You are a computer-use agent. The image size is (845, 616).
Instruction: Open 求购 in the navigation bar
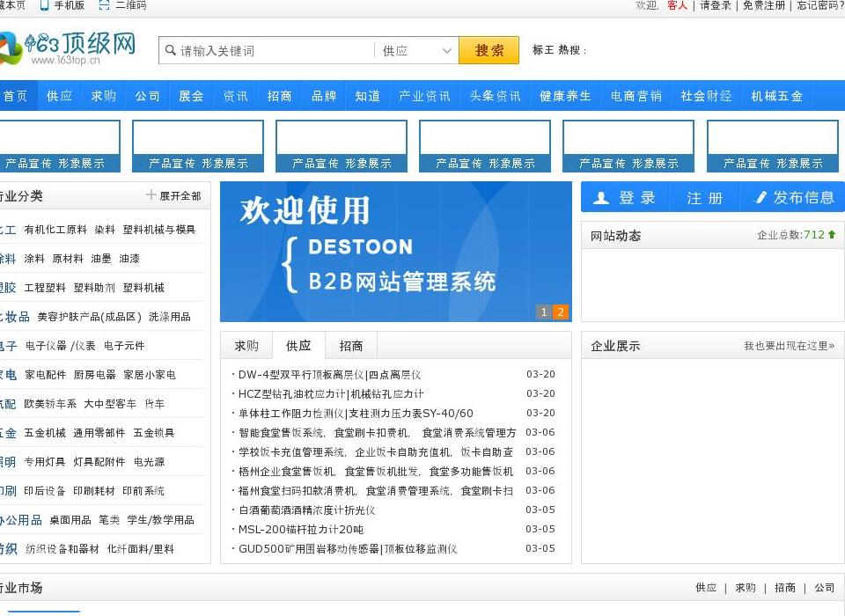[x=104, y=96]
